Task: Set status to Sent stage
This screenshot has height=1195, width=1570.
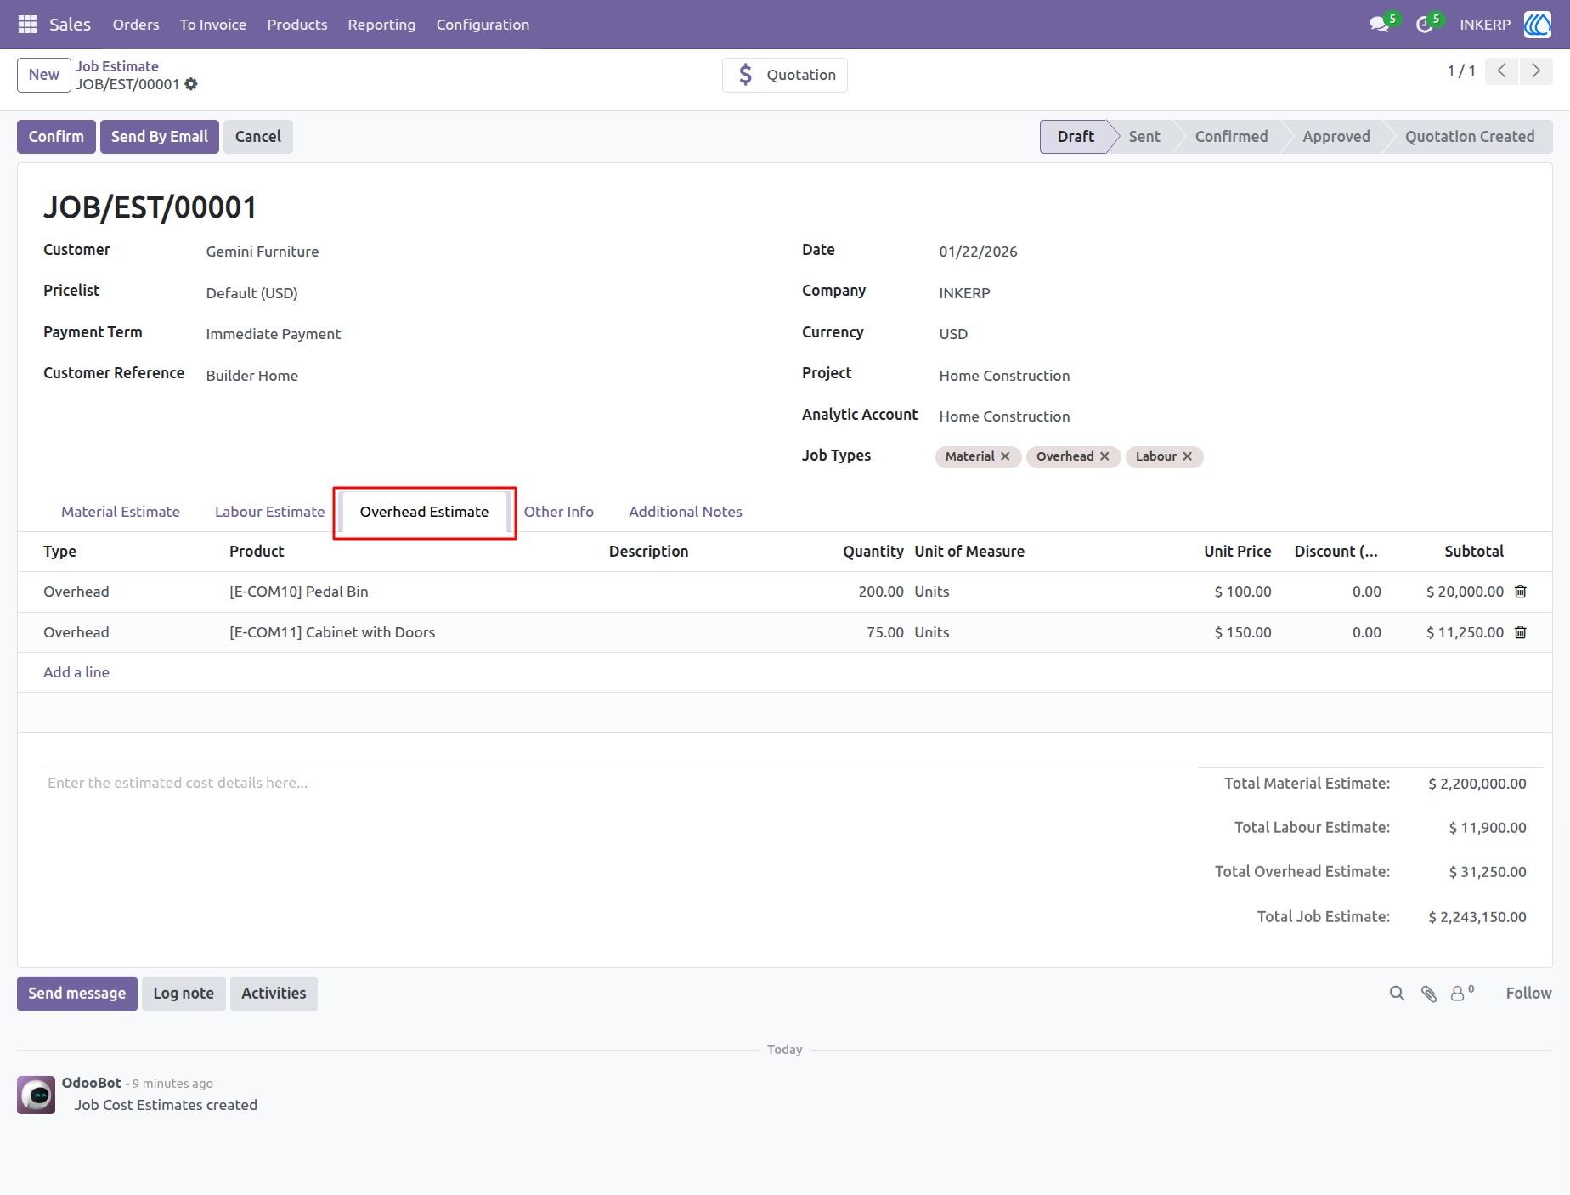Action: pos(1144,137)
